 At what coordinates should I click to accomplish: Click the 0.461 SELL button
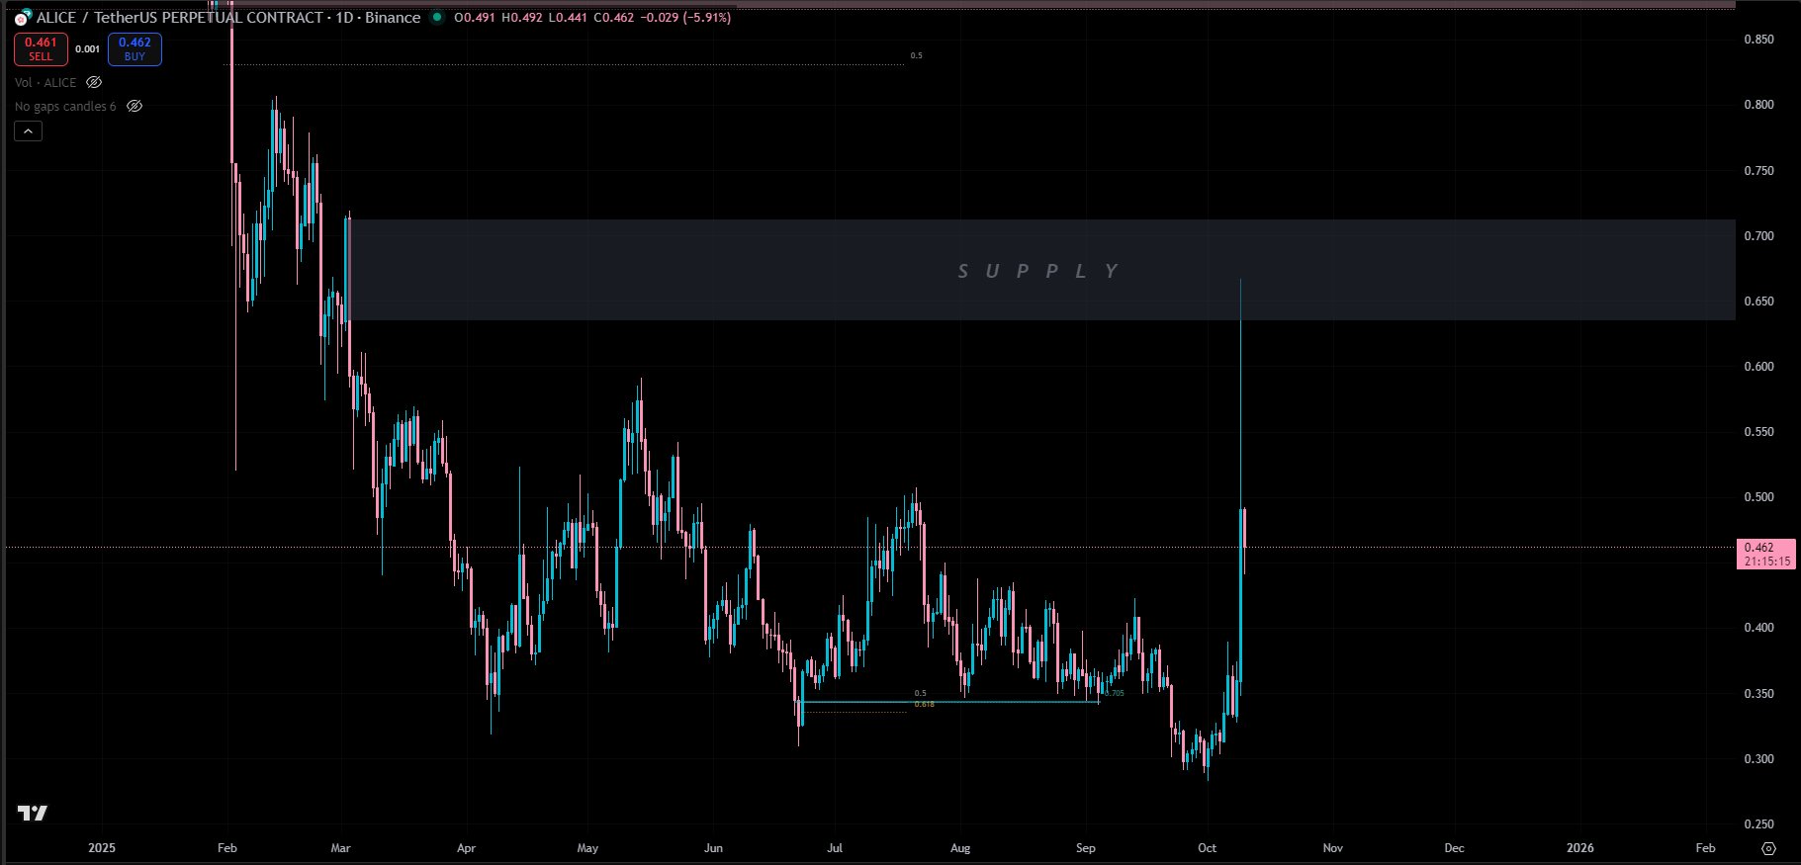tap(41, 48)
